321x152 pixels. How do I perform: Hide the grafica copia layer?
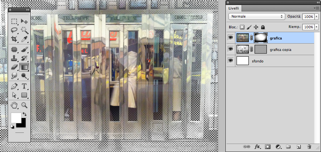[231, 49]
